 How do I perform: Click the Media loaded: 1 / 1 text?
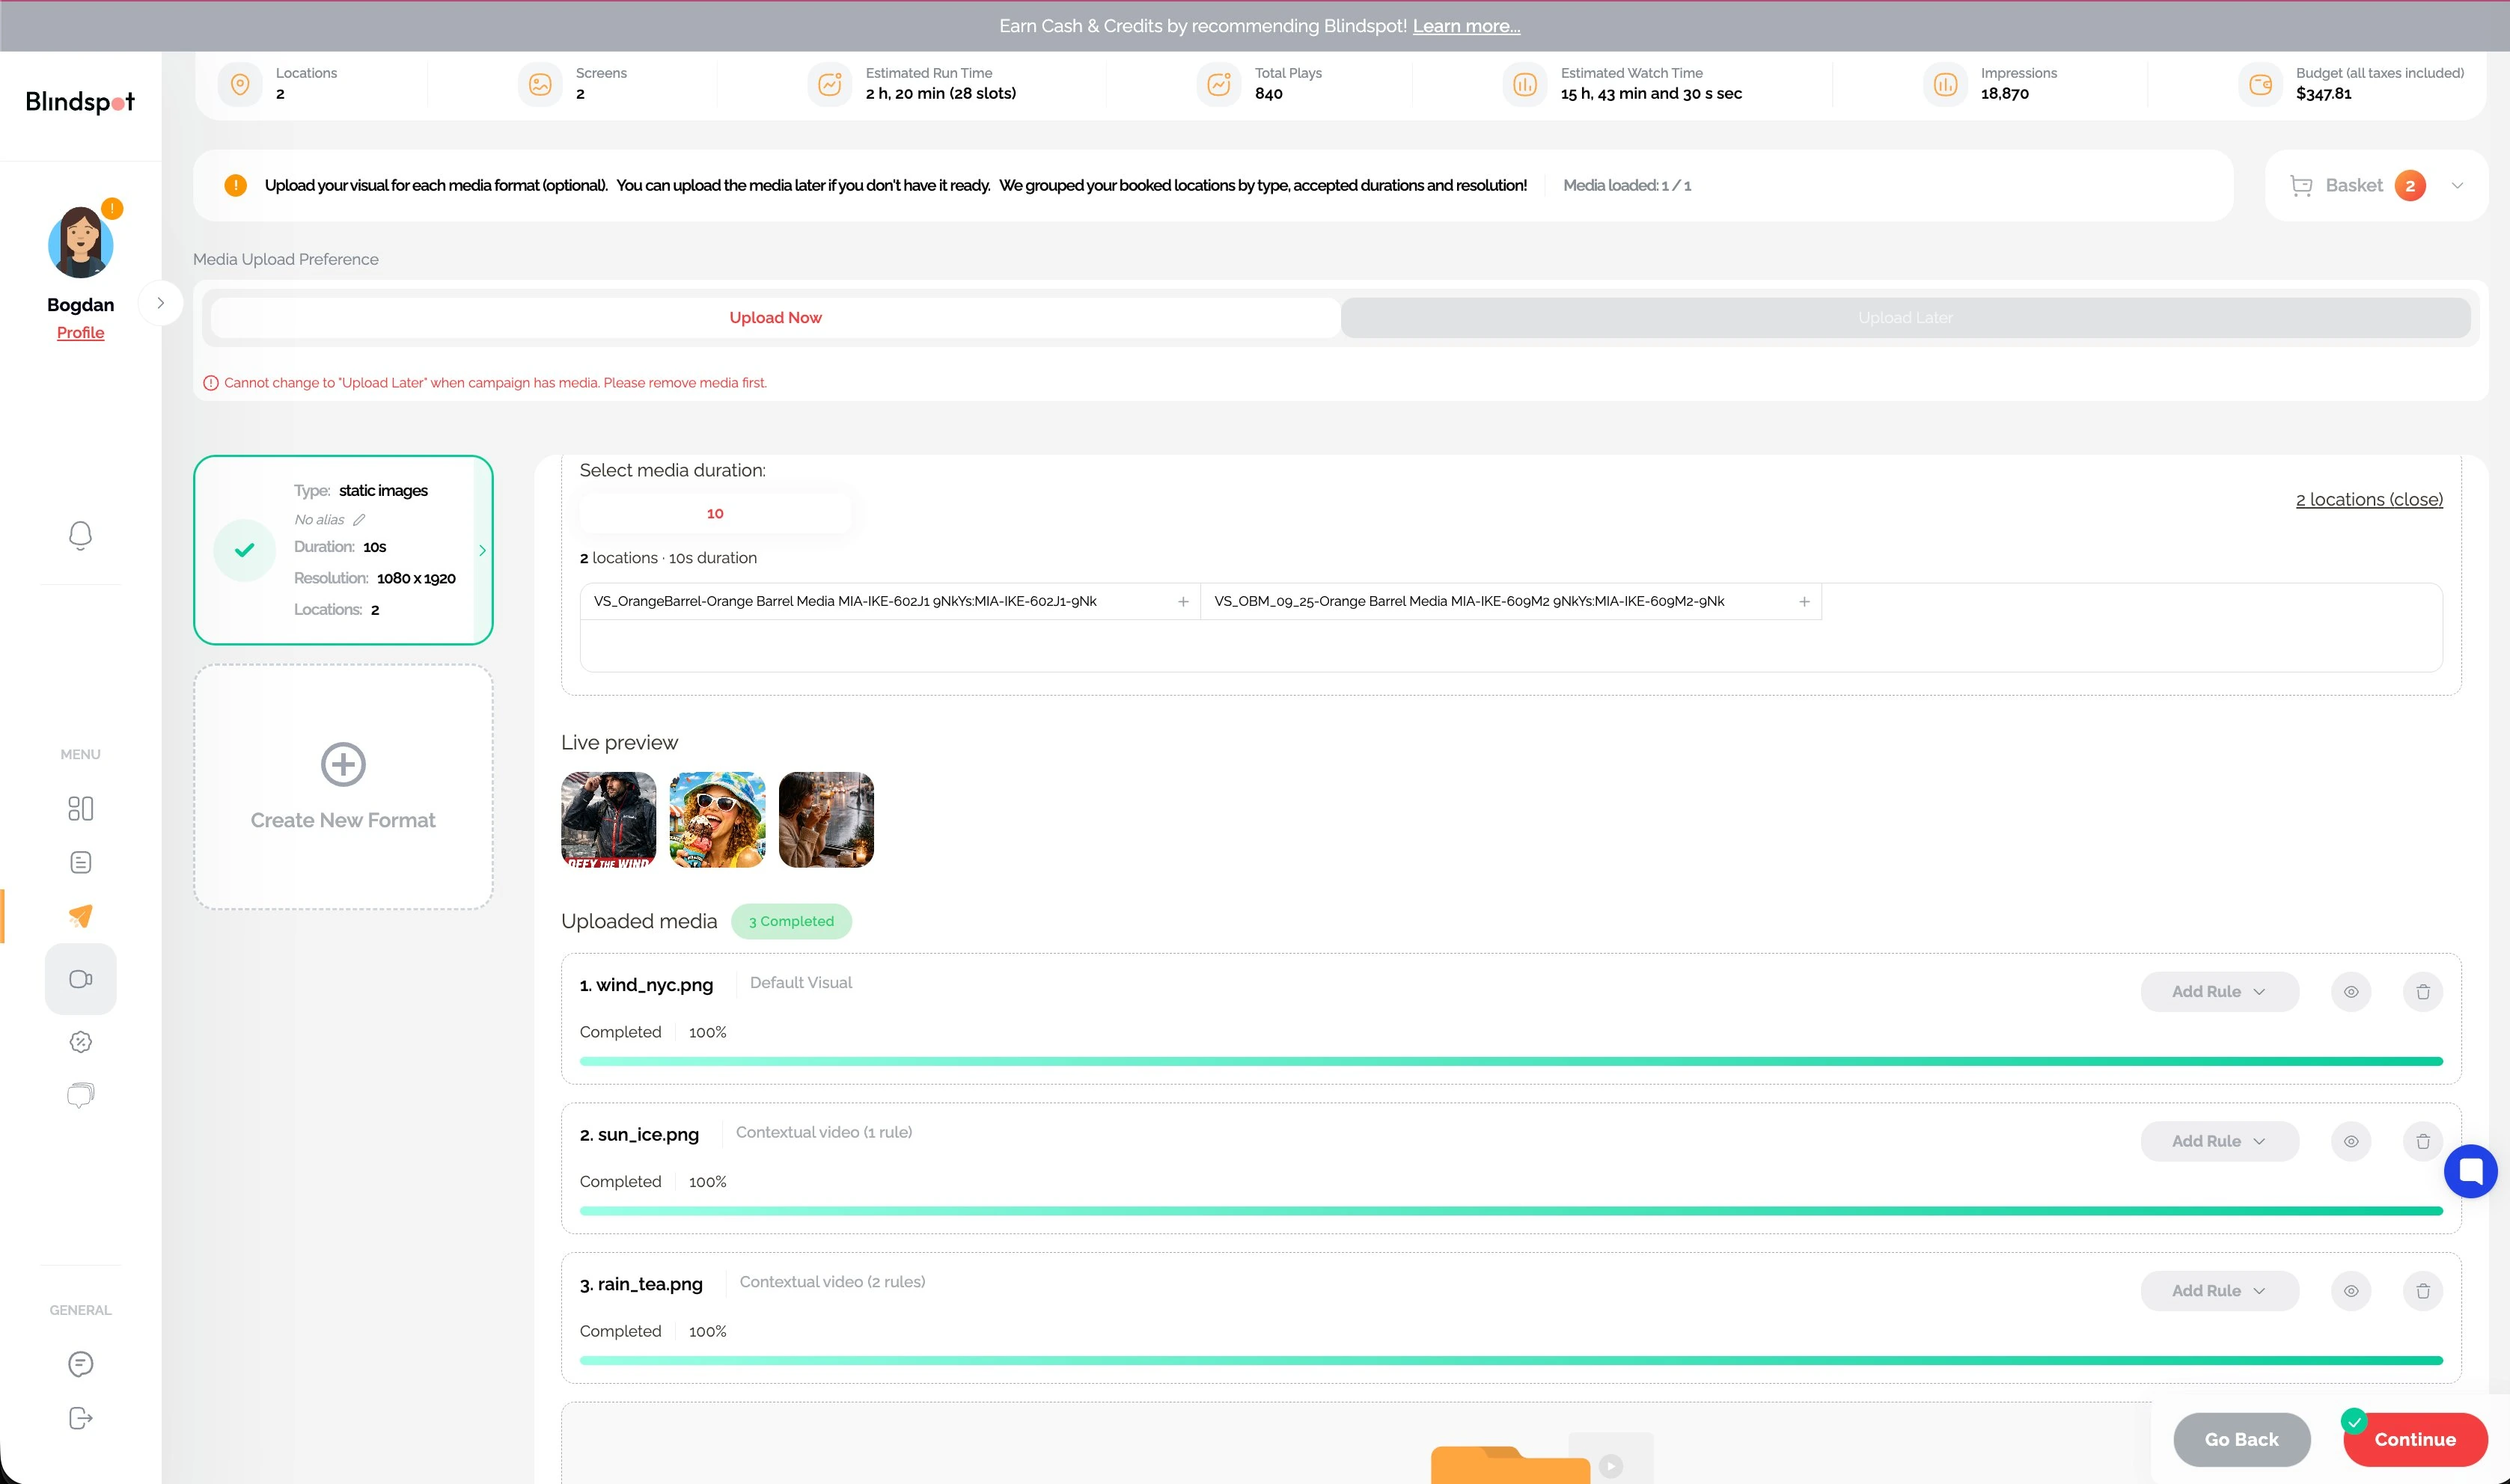click(x=1627, y=185)
